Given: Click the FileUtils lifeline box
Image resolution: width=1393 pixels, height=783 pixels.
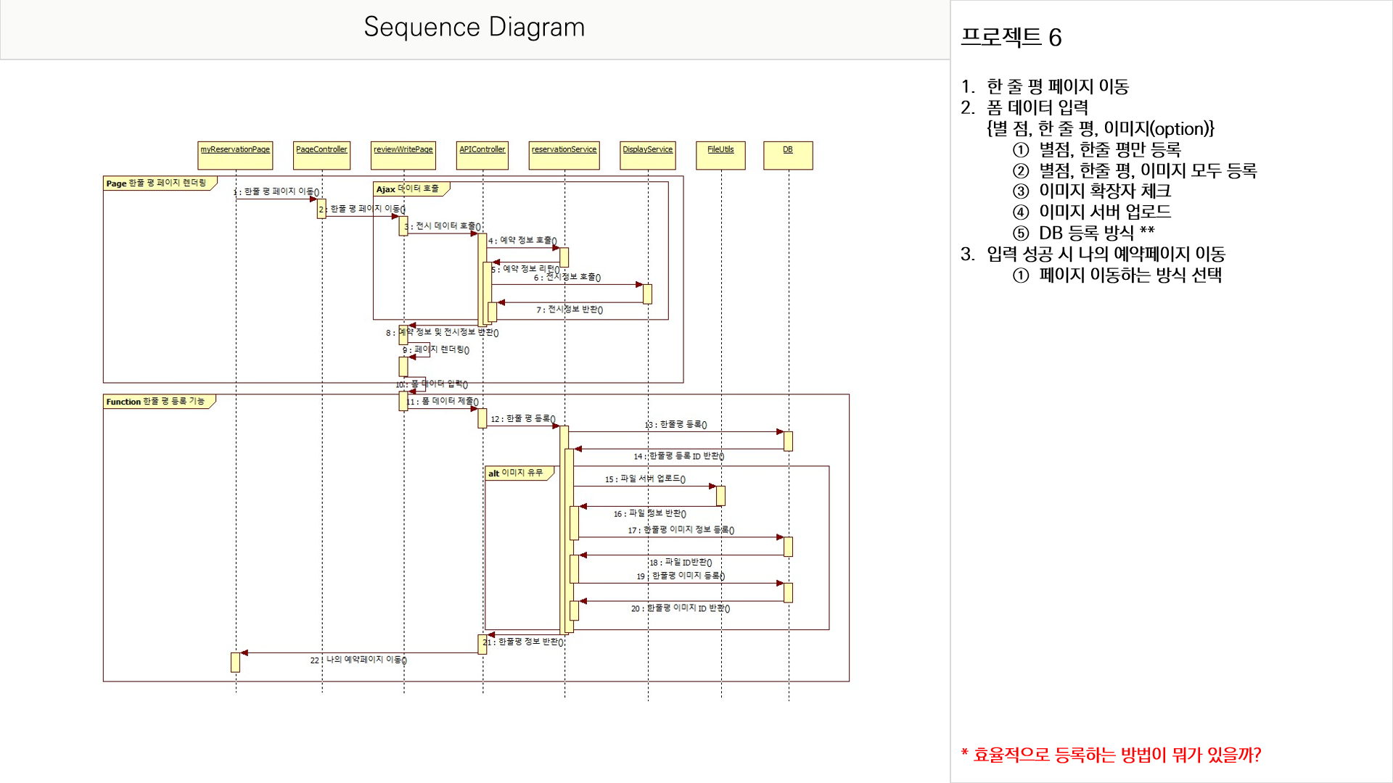Looking at the screenshot, I should 720,154.
